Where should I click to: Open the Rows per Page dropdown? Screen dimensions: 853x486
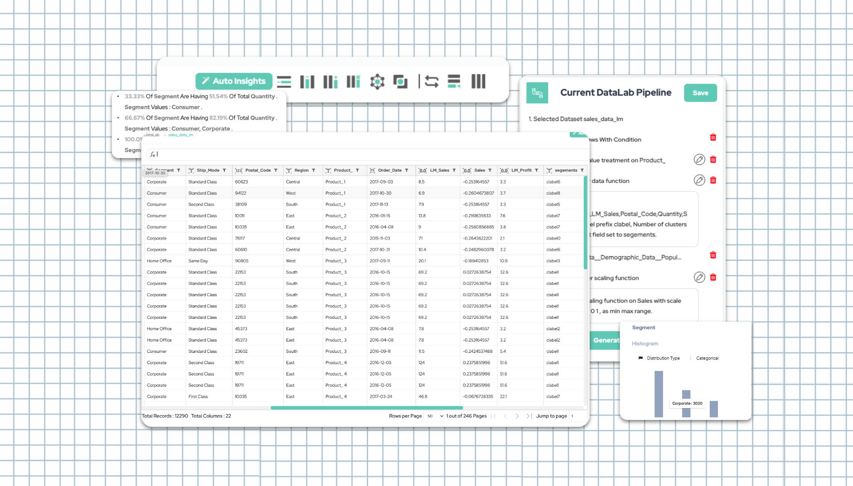[434, 416]
